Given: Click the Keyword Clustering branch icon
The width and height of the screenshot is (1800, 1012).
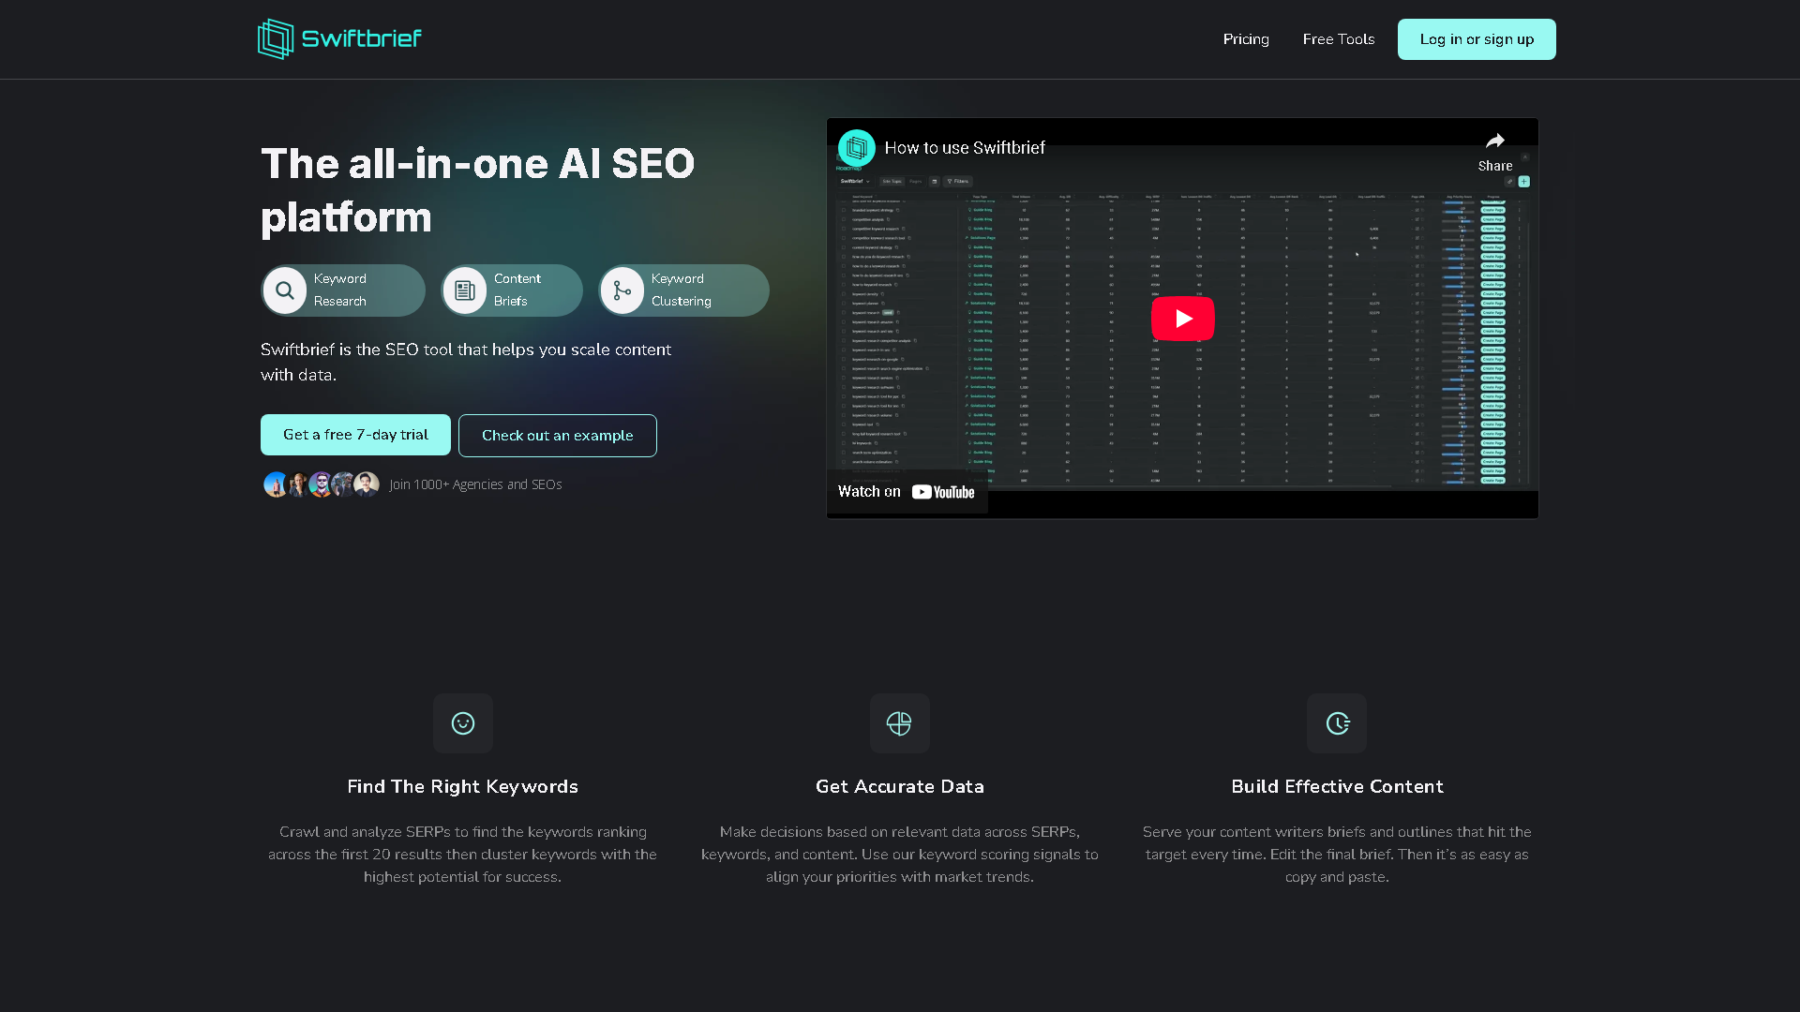Looking at the screenshot, I should point(622,290).
